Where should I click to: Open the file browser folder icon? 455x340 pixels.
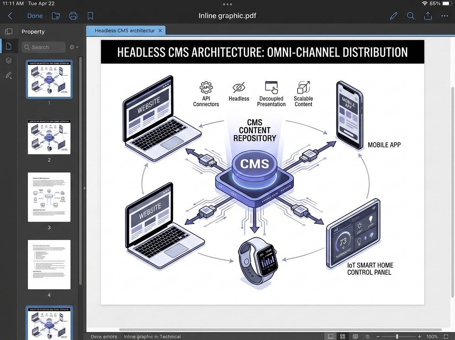pyautogui.click(x=56, y=16)
